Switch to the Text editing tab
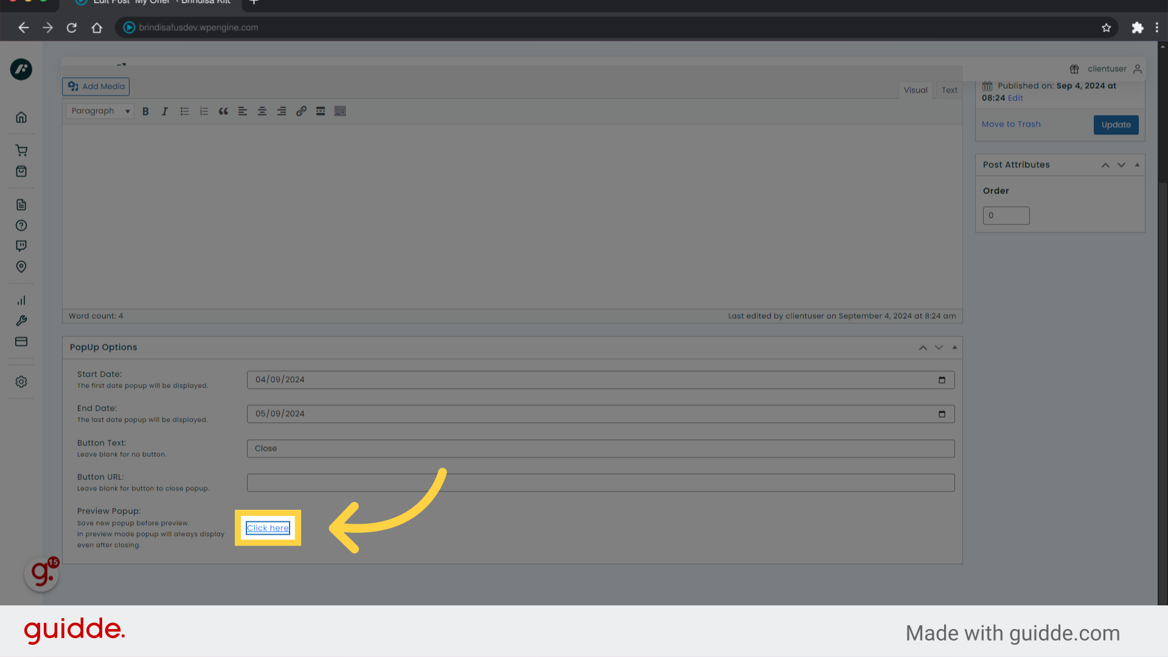Viewport: 1168px width, 657px height. 948,89
